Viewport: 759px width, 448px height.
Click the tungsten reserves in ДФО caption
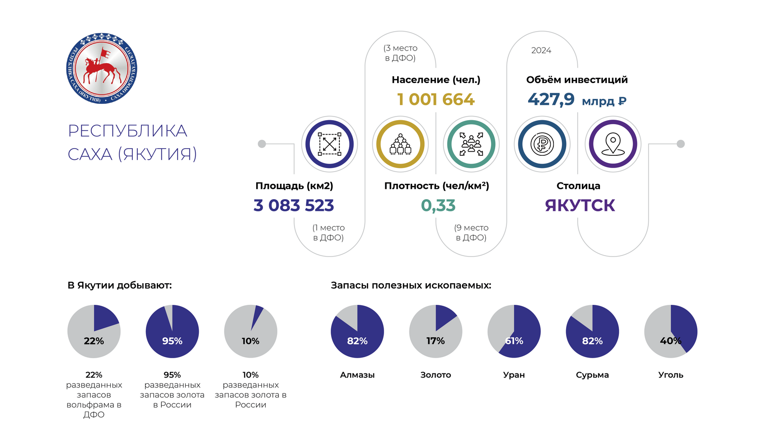pos(94,395)
